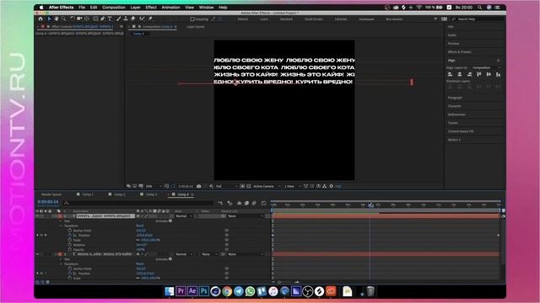
Task: Open Mode dropdown of first layer
Action: [x=184, y=216]
